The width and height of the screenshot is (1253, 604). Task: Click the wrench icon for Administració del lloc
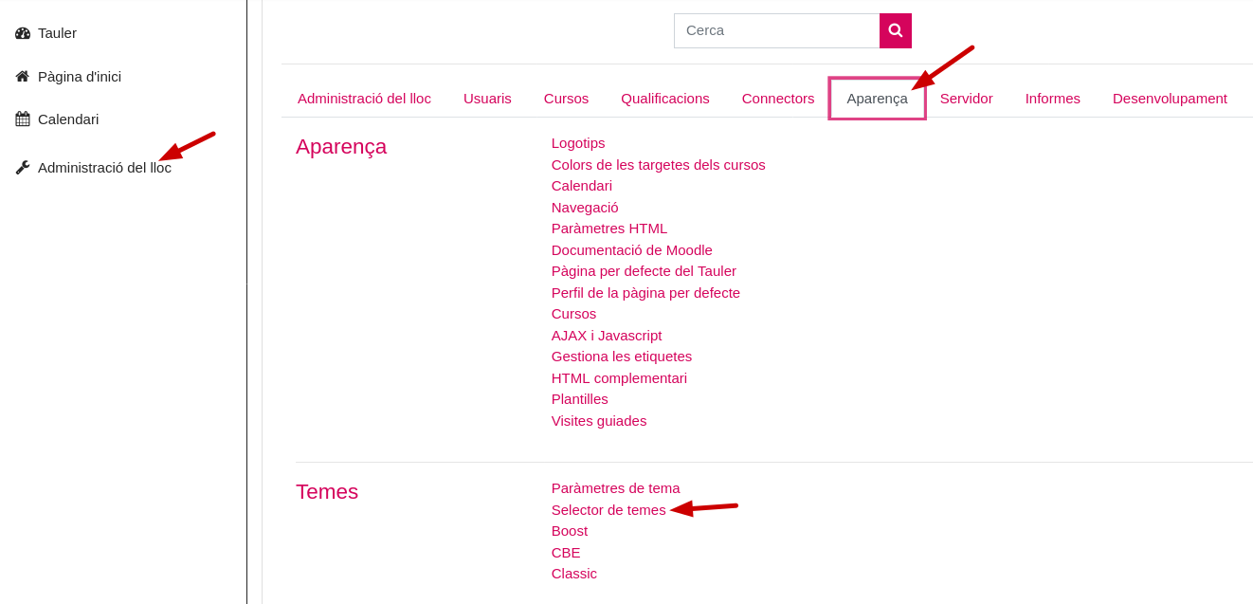click(x=23, y=167)
